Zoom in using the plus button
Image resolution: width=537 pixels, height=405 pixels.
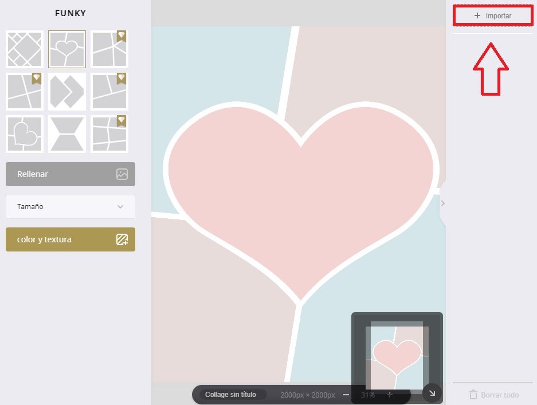(x=390, y=395)
